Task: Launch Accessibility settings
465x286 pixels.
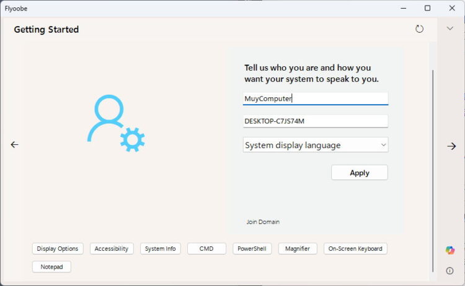Action: (x=112, y=249)
